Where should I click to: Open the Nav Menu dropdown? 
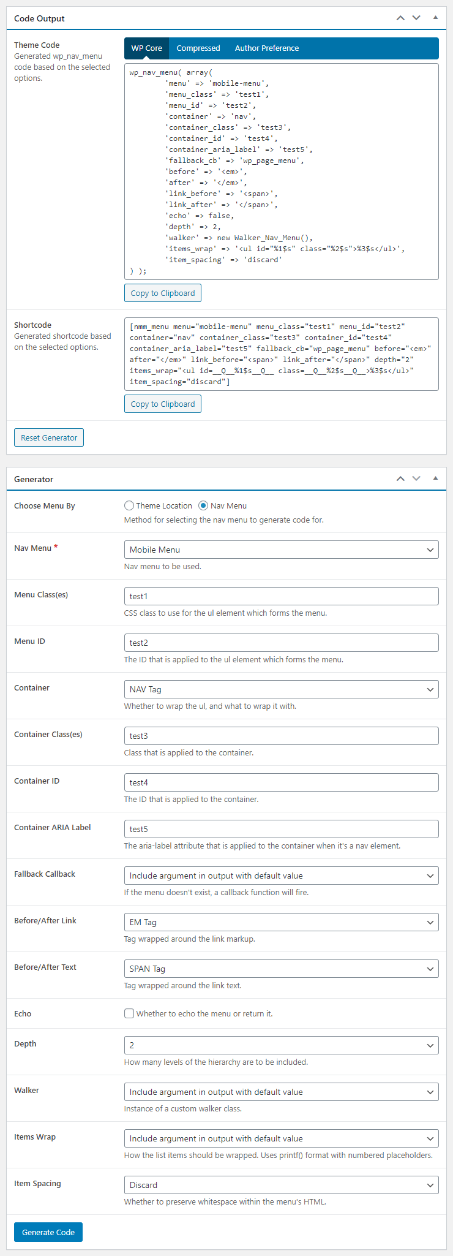282,550
